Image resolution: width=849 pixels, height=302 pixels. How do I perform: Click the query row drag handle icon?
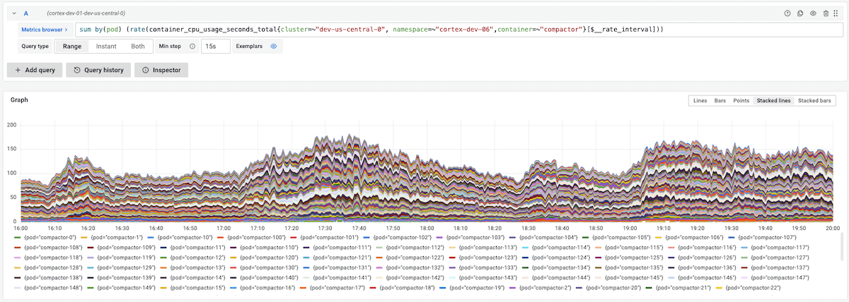[836, 13]
